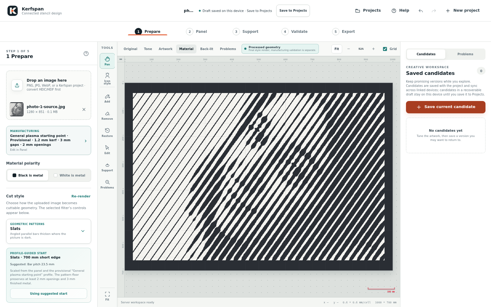Undo the last action
The image size is (491, 307).
pyautogui.click(x=421, y=11)
